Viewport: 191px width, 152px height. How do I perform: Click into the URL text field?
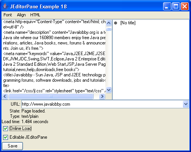tap(102, 104)
